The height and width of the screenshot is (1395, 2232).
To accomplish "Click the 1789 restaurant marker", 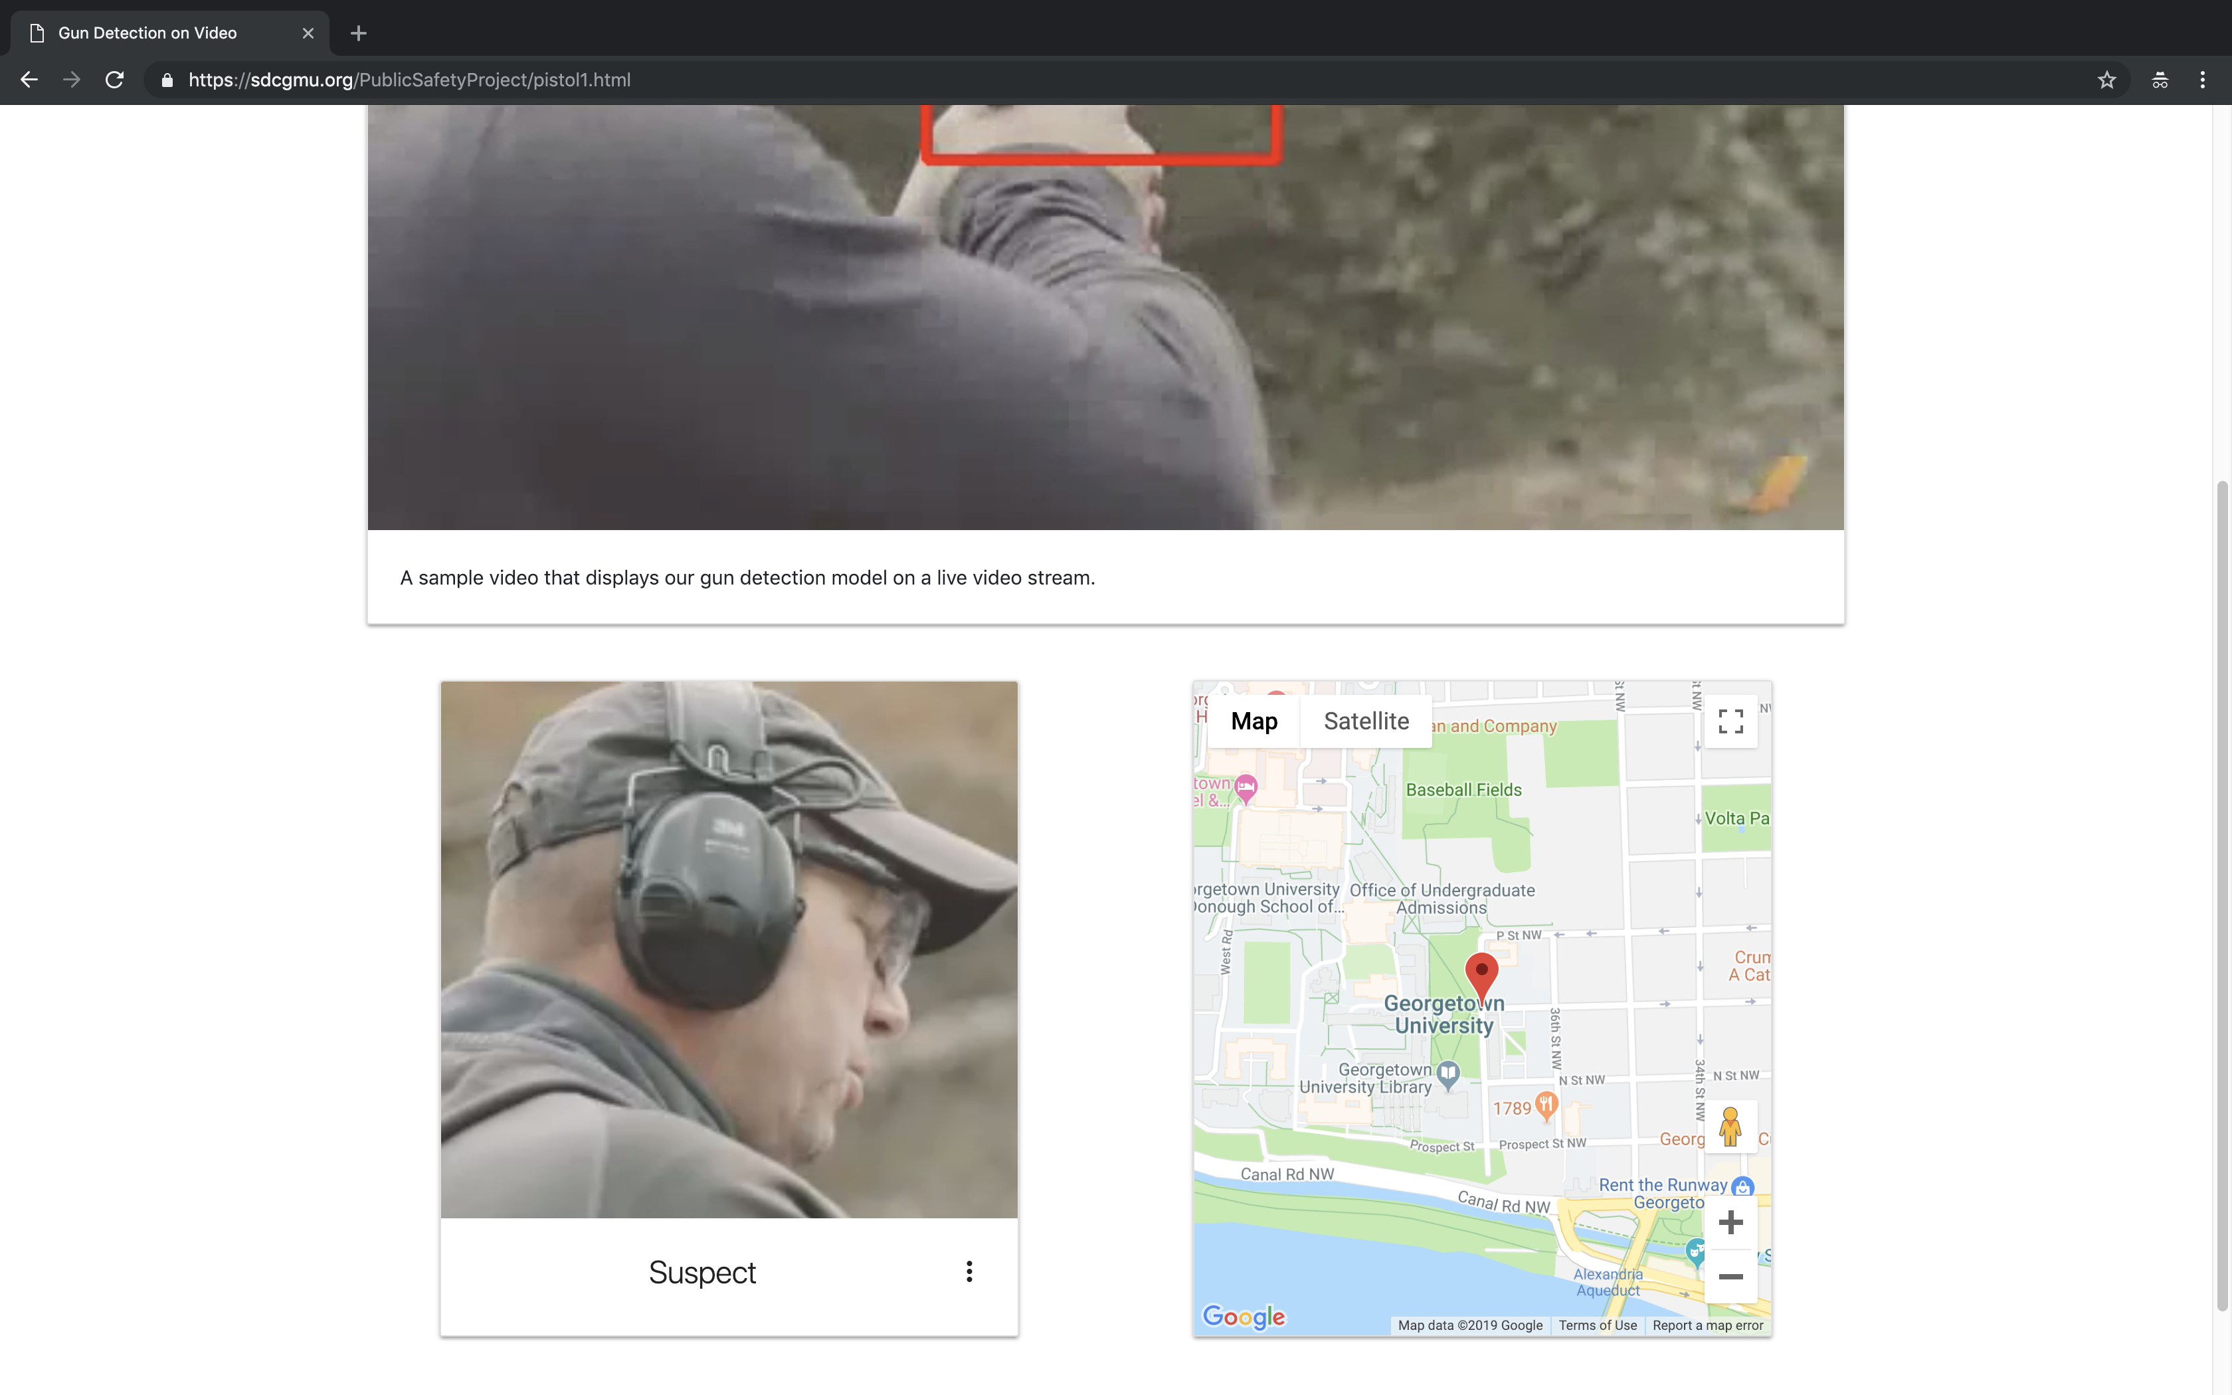I will [1546, 1104].
